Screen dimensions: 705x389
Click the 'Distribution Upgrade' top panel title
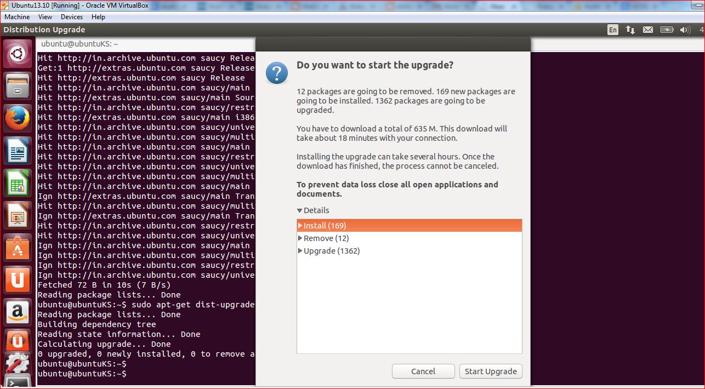pyautogui.click(x=44, y=30)
